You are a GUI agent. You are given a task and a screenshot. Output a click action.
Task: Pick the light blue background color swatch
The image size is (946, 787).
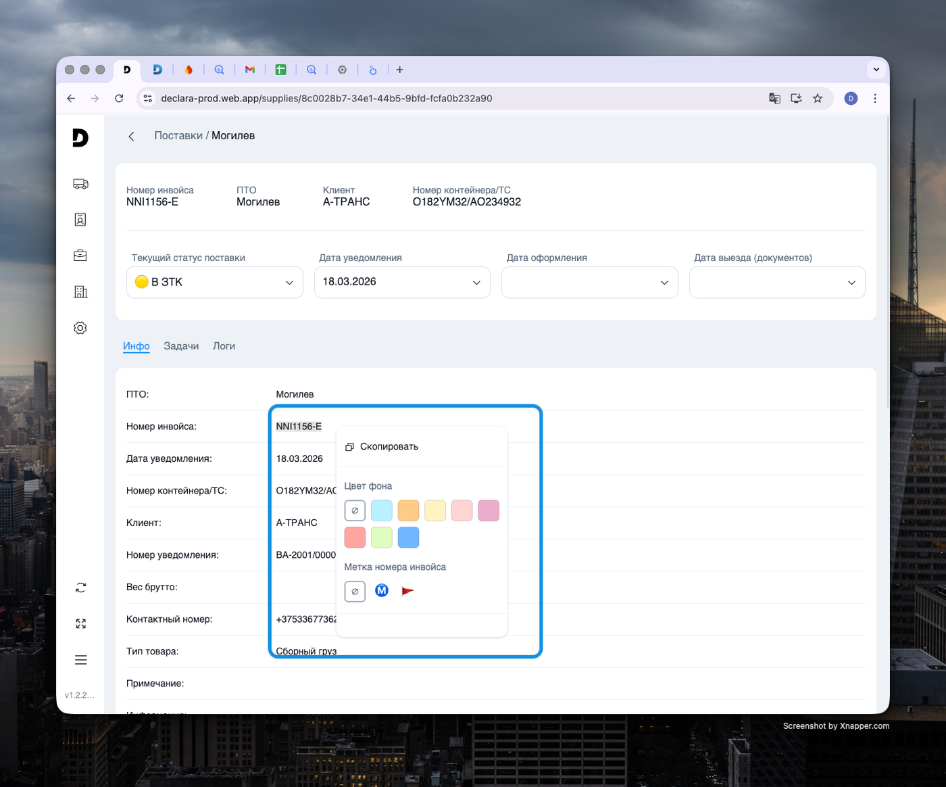click(382, 510)
